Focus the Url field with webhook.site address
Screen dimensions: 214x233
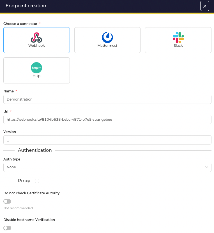107,119
